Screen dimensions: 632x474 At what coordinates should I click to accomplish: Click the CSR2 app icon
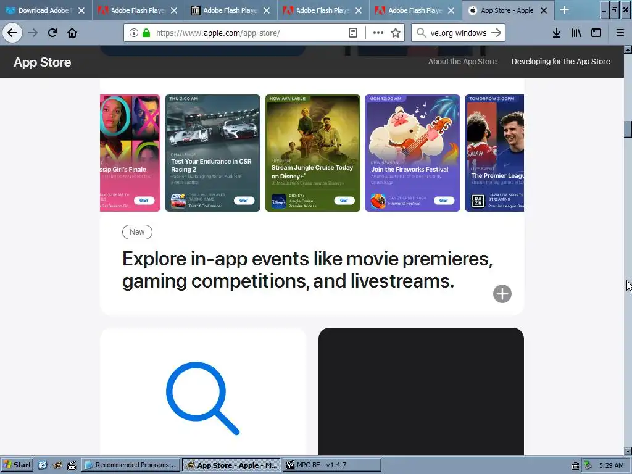point(178,201)
